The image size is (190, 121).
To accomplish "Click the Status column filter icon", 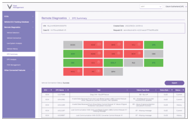I will tap(183, 90).
